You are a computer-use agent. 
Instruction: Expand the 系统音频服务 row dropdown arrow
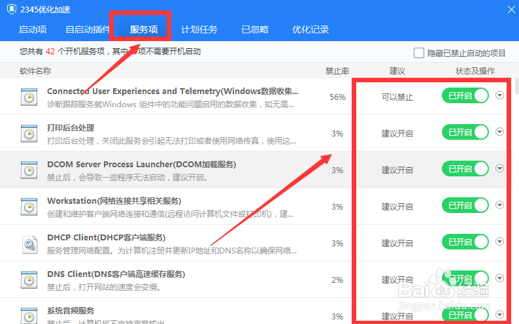click(x=500, y=314)
